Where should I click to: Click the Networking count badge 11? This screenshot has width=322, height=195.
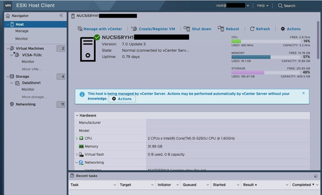pos(61,104)
